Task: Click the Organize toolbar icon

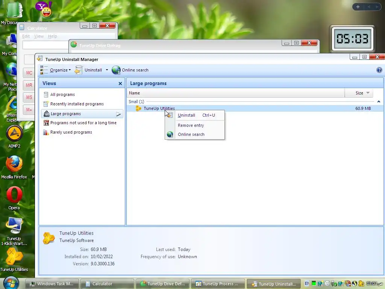Action: [44, 70]
